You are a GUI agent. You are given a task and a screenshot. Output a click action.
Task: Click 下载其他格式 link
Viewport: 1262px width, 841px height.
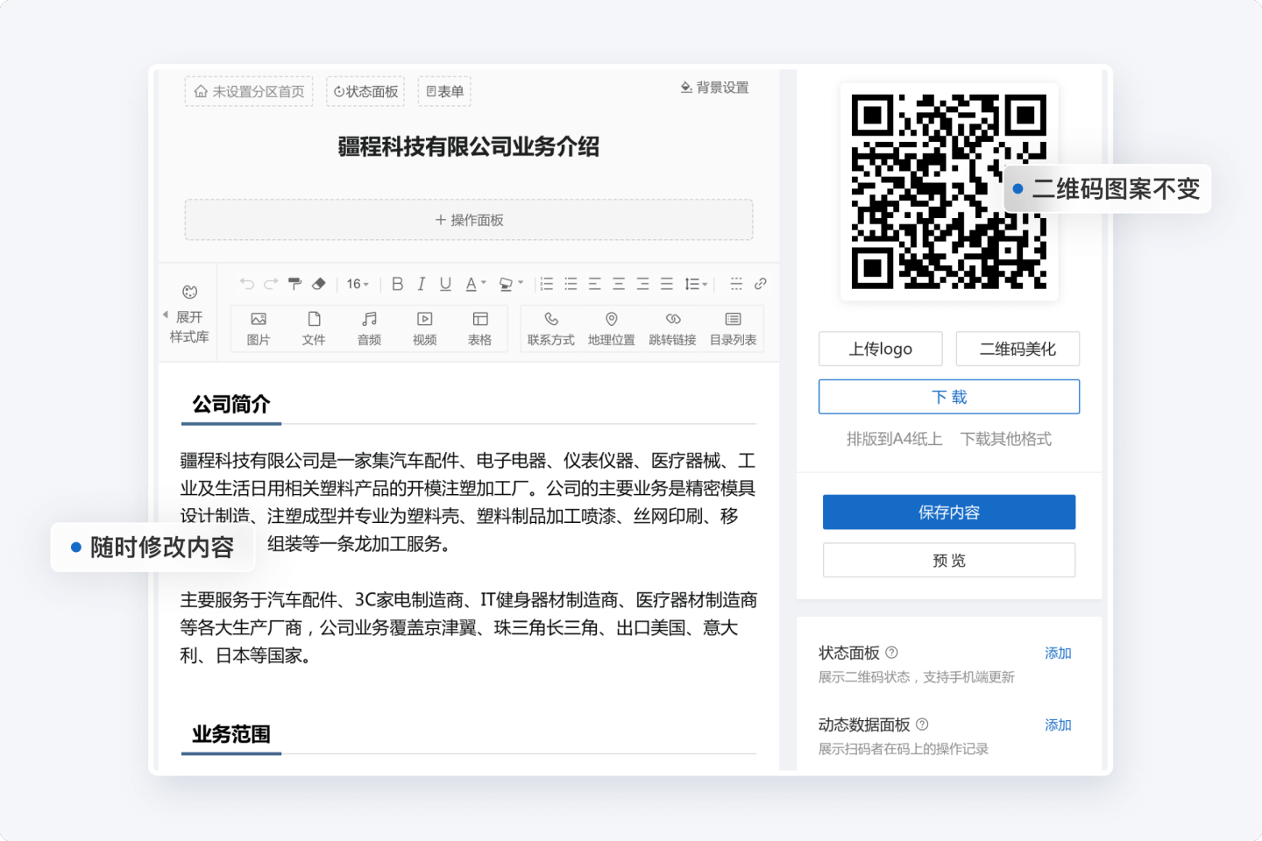point(1005,439)
